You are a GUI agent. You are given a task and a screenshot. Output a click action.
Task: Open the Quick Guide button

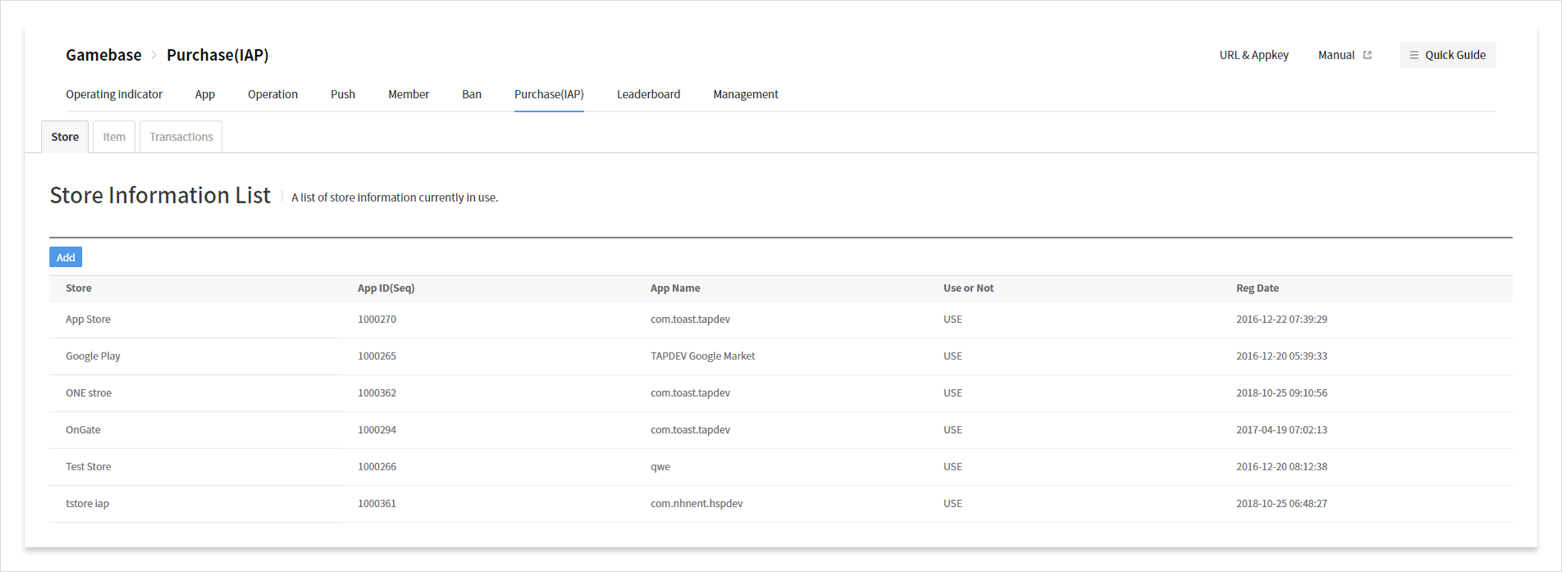(x=1448, y=55)
